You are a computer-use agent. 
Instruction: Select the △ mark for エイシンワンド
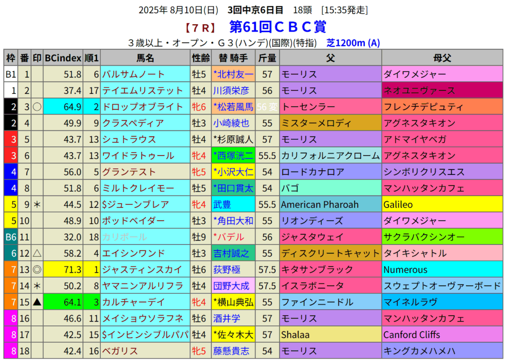tap(37, 253)
